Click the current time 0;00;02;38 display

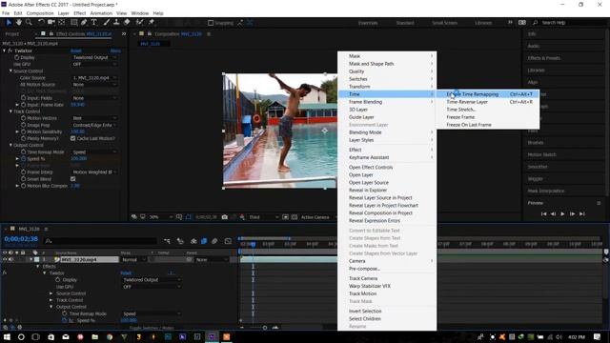[21, 239]
